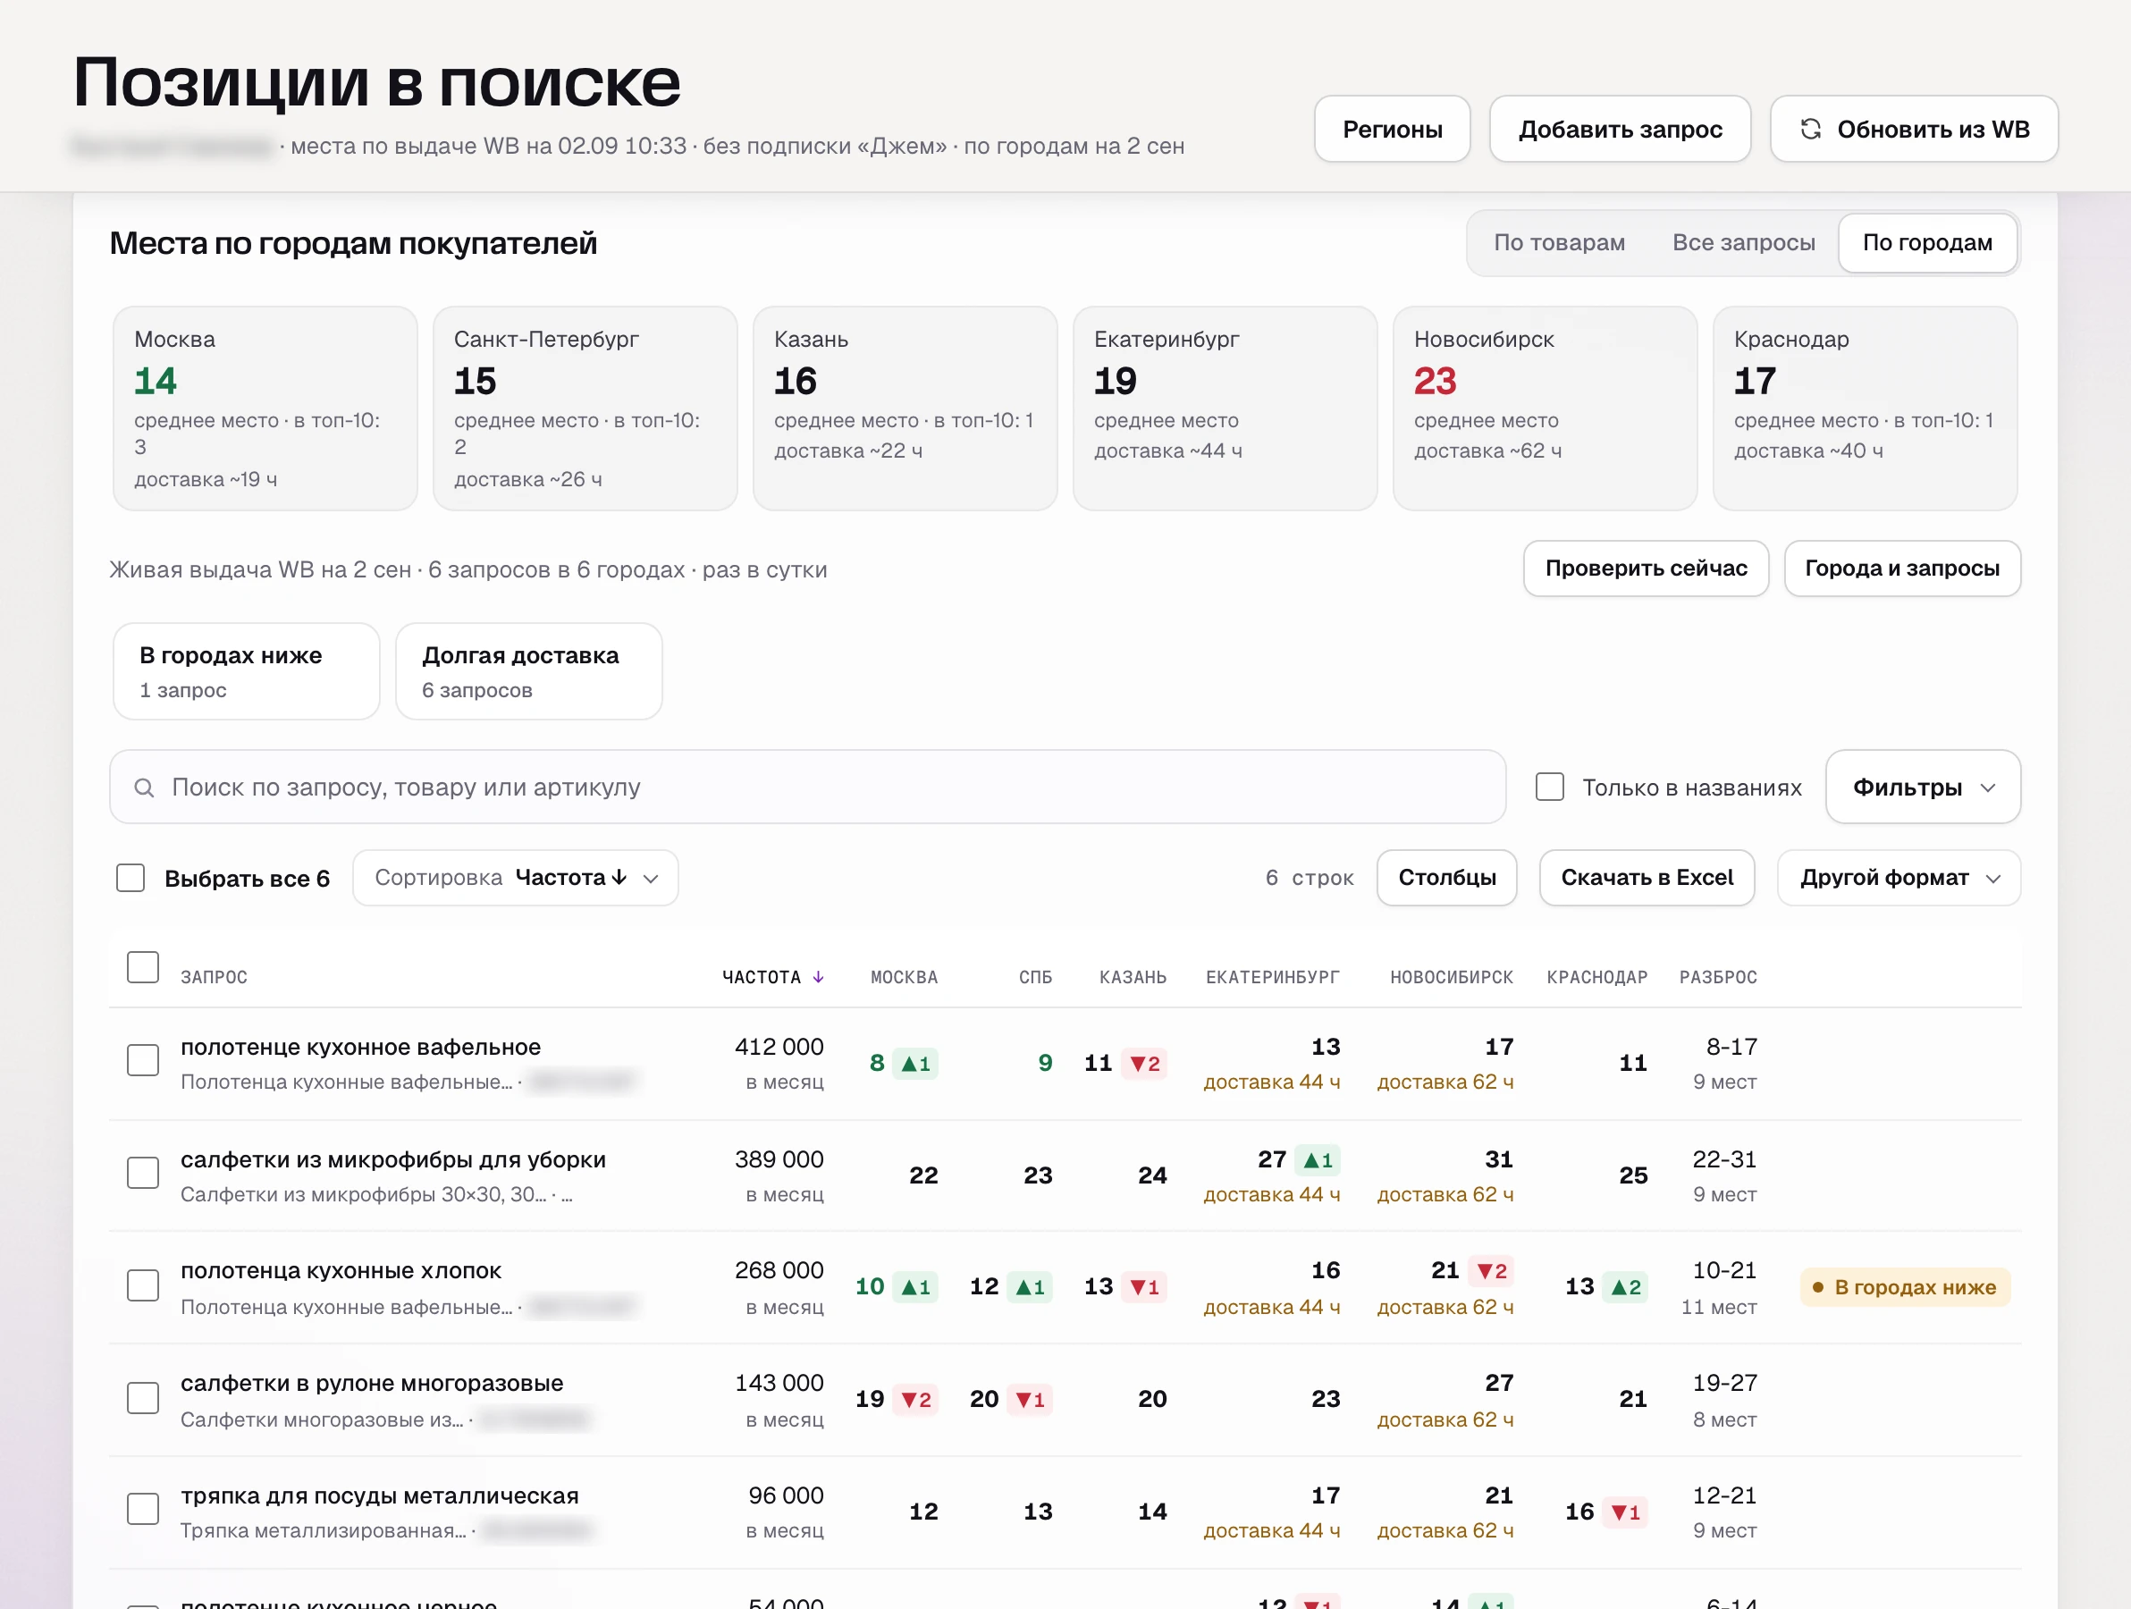
Task: Click the sort arrow next to ЧАСТОТА header
Action: pos(818,977)
